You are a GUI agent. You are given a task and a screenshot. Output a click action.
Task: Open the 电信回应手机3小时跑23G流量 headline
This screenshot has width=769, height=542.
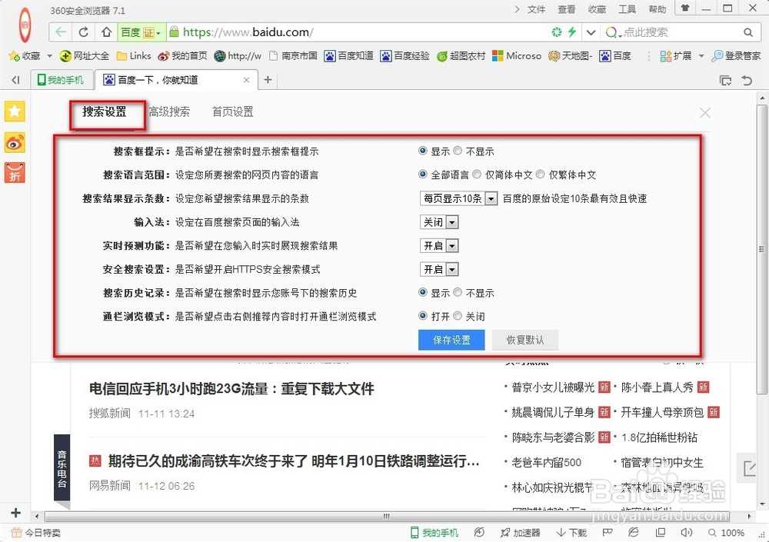pyautogui.click(x=231, y=389)
